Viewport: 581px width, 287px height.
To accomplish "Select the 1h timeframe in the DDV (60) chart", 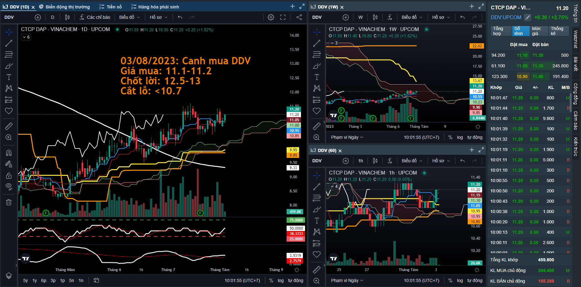I will pyautogui.click(x=360, y=161).
